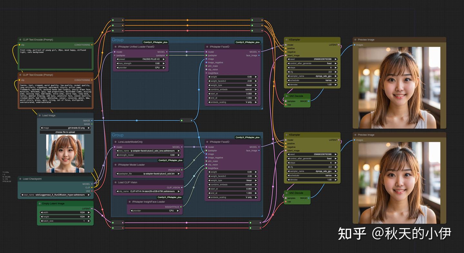Open the FACEID PLUS V2 preset selector
The height and width of the screenshot is (253, 464).
(141, 59)
